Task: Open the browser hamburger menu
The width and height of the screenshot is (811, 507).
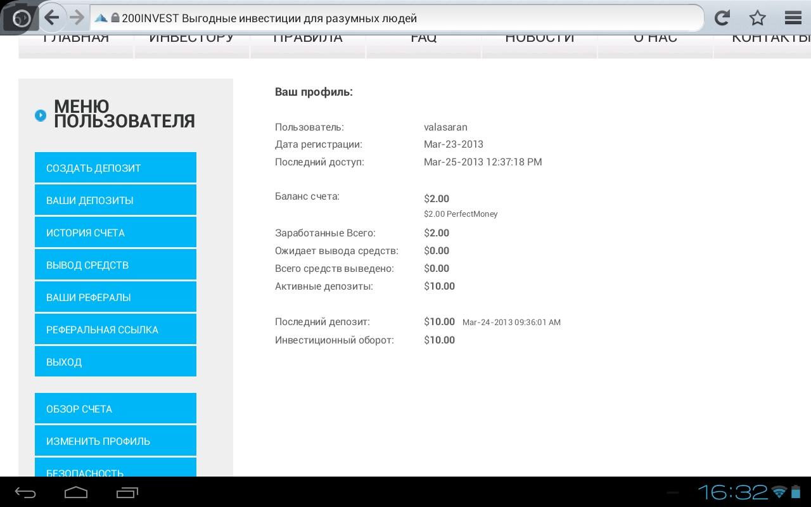Action: coord(793,18)
